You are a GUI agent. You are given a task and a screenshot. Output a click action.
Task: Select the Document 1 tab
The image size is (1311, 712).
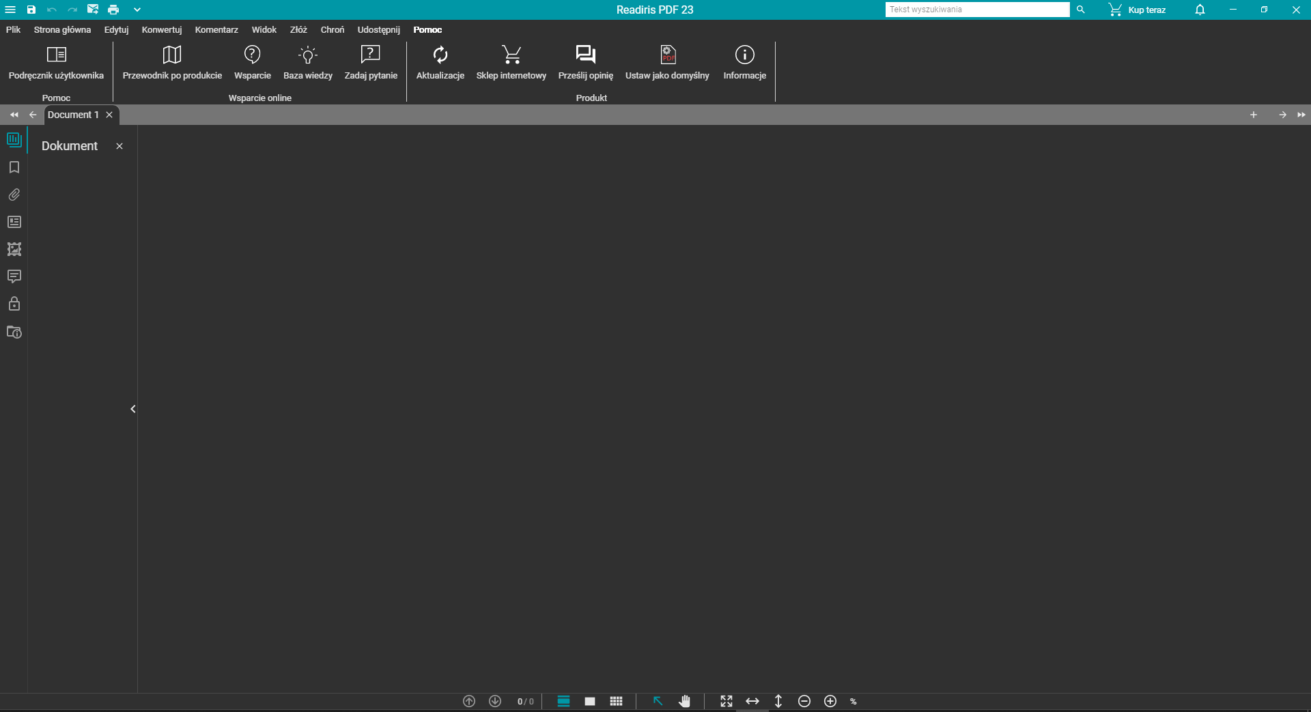[x=73, y=115]
